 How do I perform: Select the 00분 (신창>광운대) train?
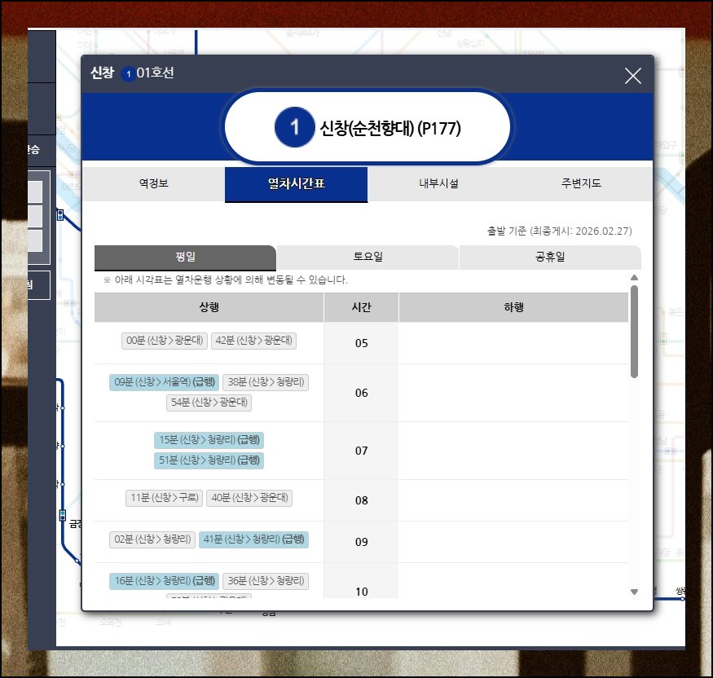click(165, 341)
